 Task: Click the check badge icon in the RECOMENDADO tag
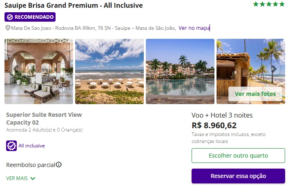[10, 17]
